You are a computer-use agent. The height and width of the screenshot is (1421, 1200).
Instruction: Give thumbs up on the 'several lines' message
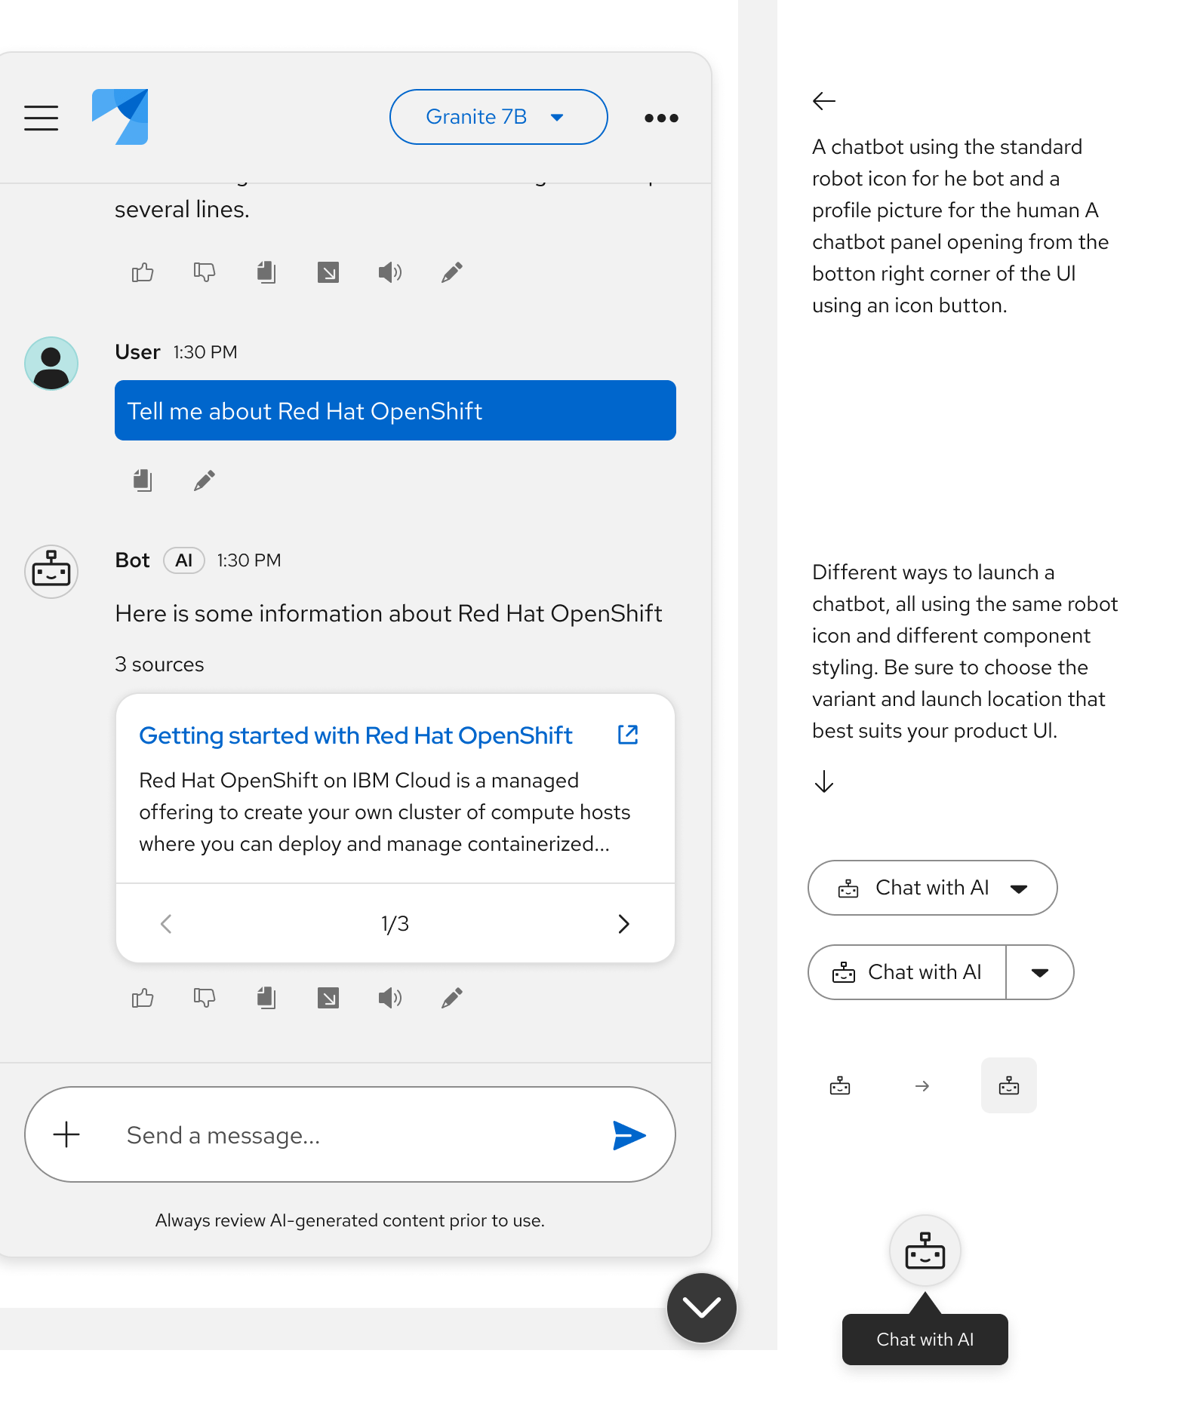pyautogui.click(x=143, y=272)
